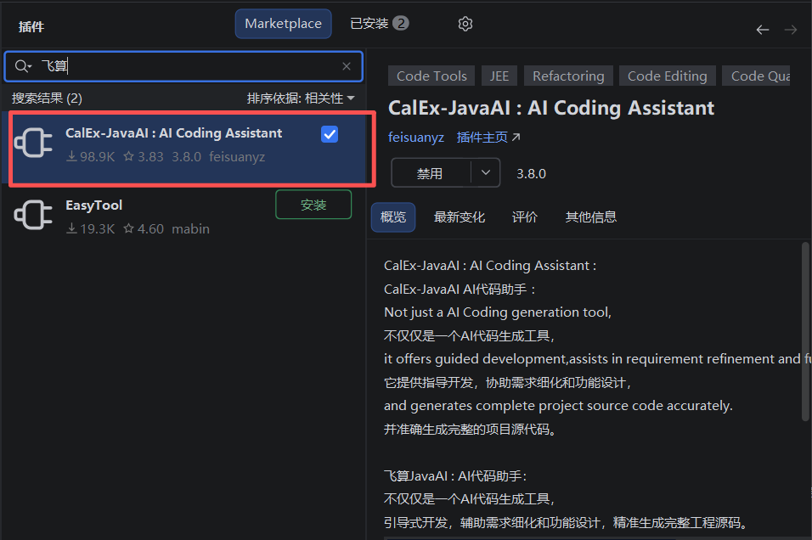Install the EasyTool plugin
This screenshot has width=812, height=540.
pos(313,205)
